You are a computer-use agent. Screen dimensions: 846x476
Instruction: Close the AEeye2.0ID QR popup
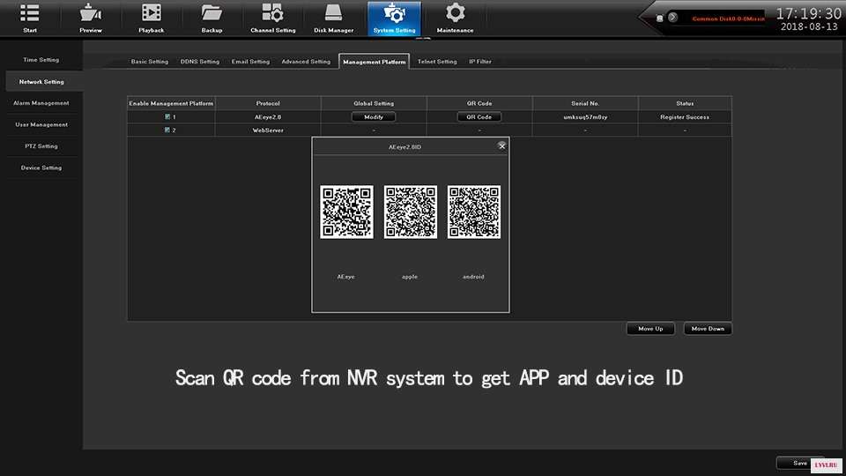point(501,146)
